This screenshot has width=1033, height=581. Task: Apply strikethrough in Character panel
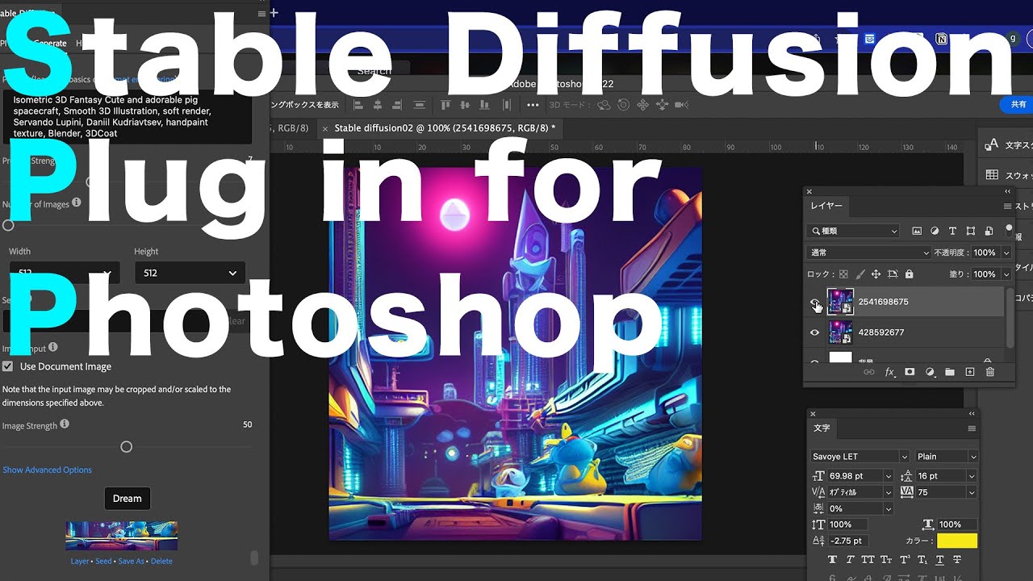957,560
